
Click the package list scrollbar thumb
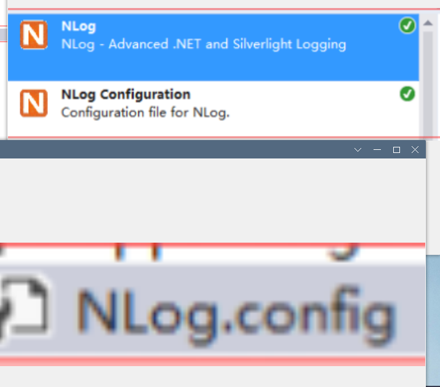tap(428, 84)
